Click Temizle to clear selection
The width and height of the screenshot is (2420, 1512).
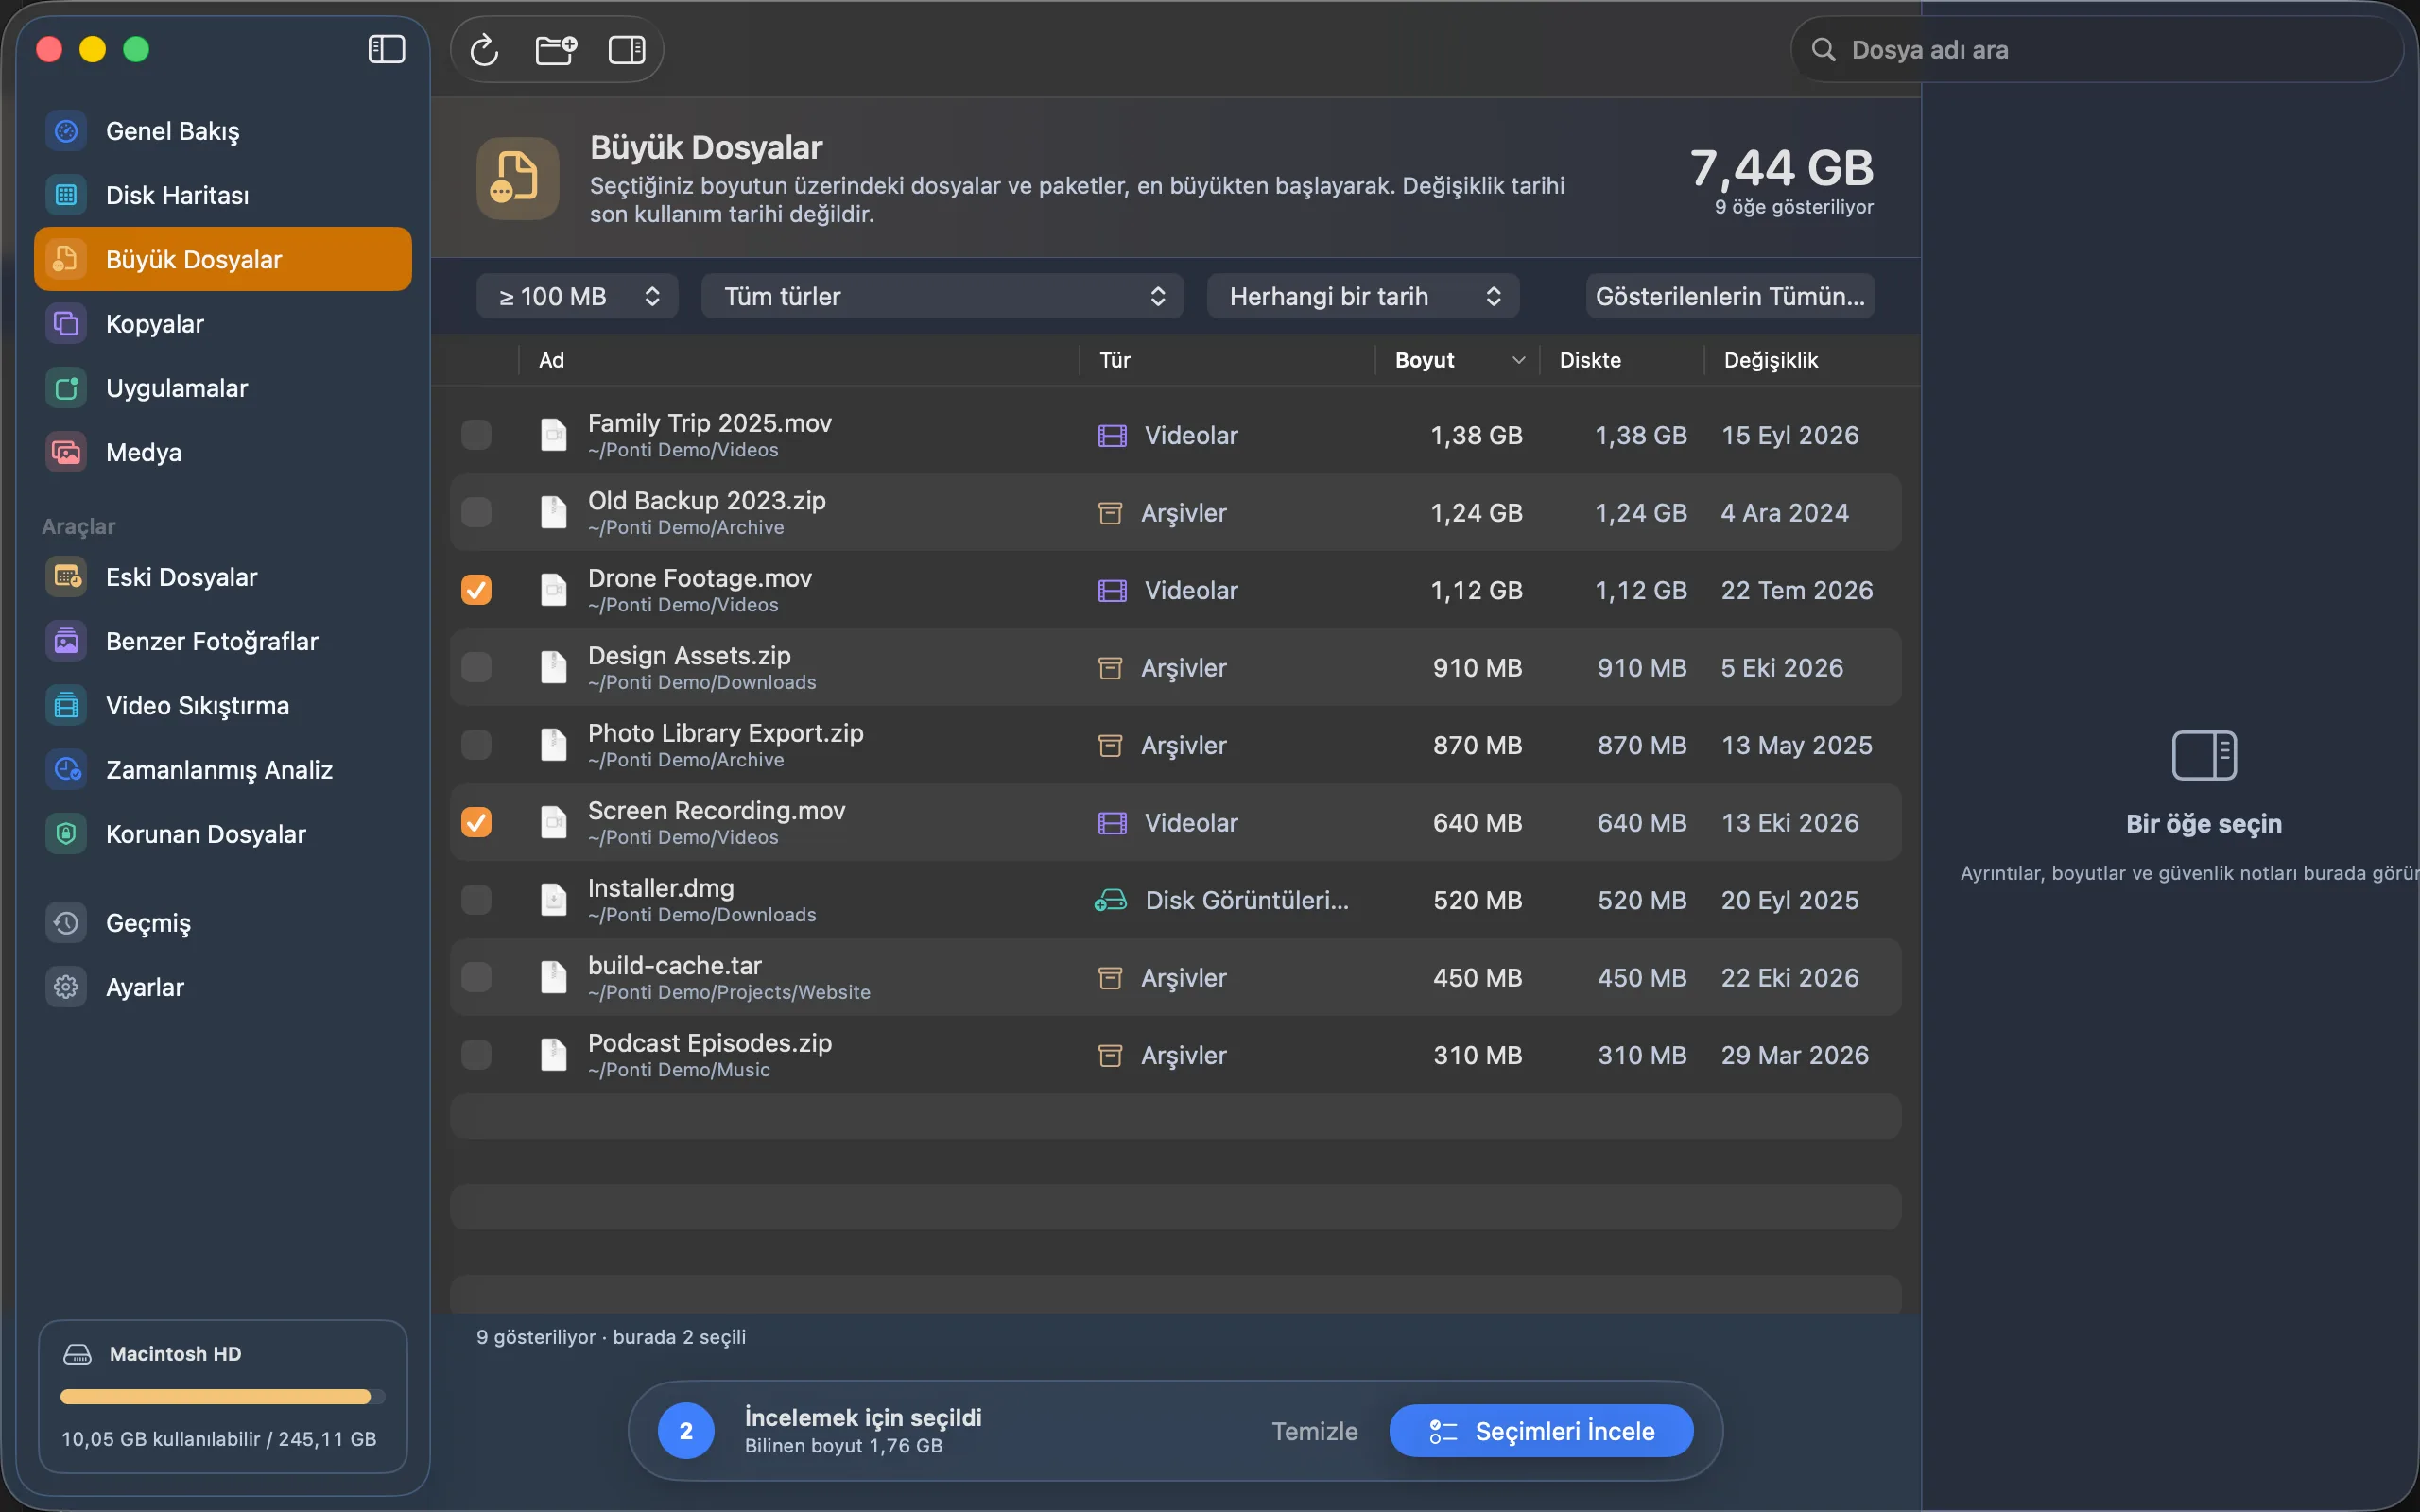(x=1314, y=1431)
